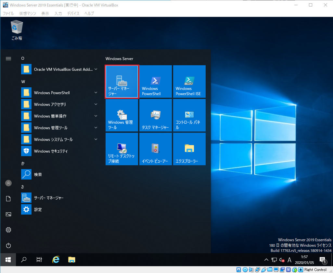Open the 表示 menu
The width and height of the screenshot is (333, 273).
point(45,13)
